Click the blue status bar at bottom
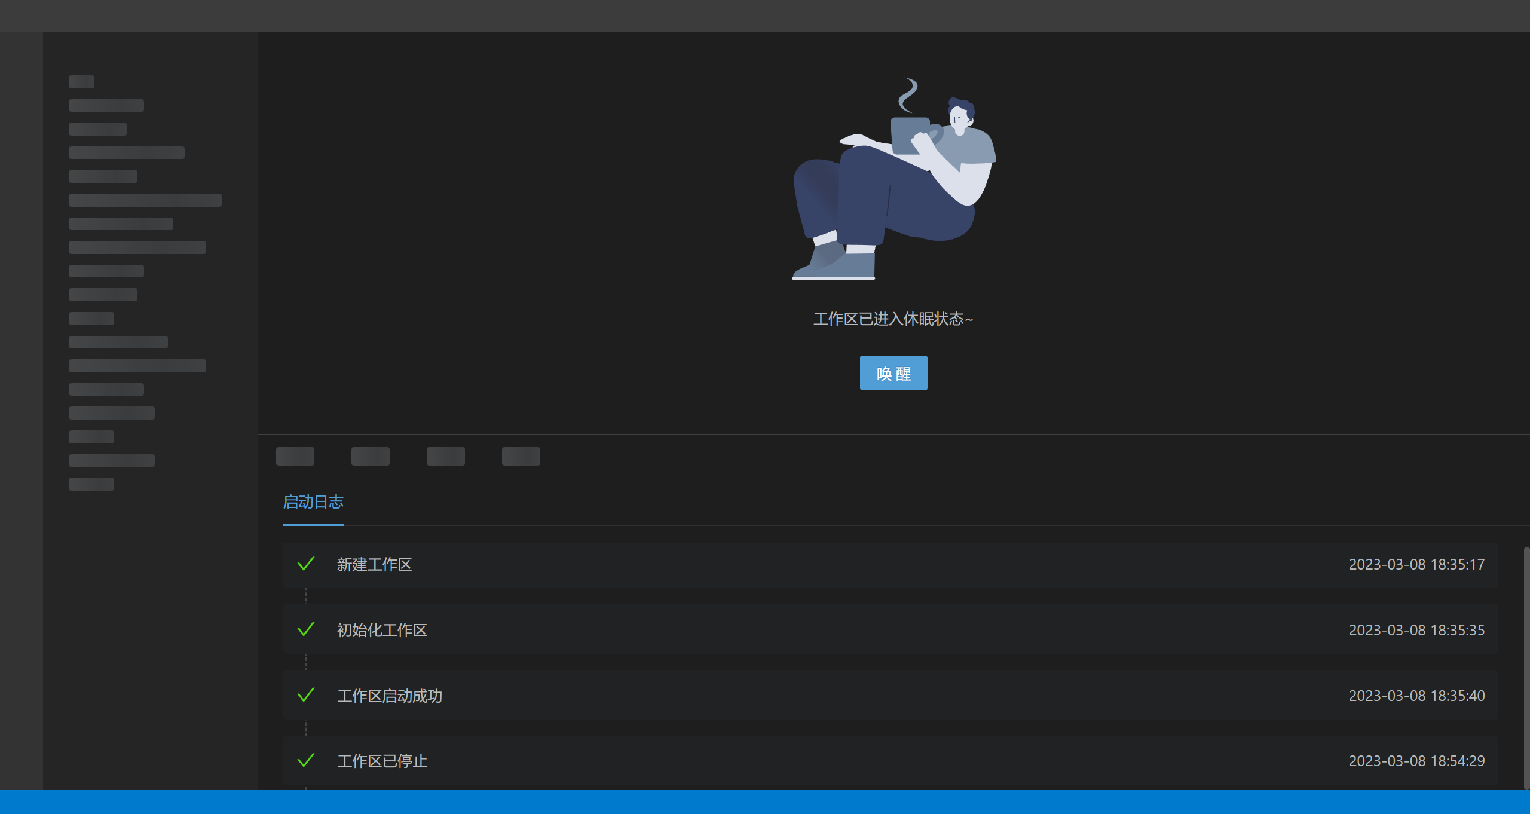 (x=765, y=802)
